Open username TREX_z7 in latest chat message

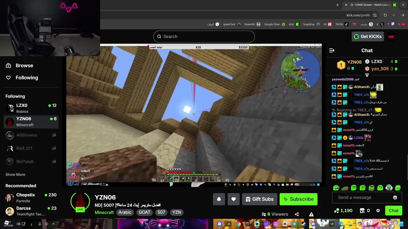point(361,169)
